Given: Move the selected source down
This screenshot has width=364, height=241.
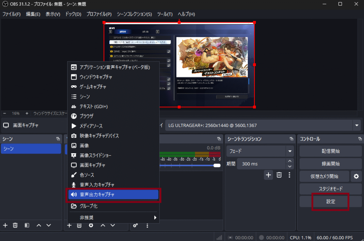Looking at the screenshot, I should click(113, 225).
